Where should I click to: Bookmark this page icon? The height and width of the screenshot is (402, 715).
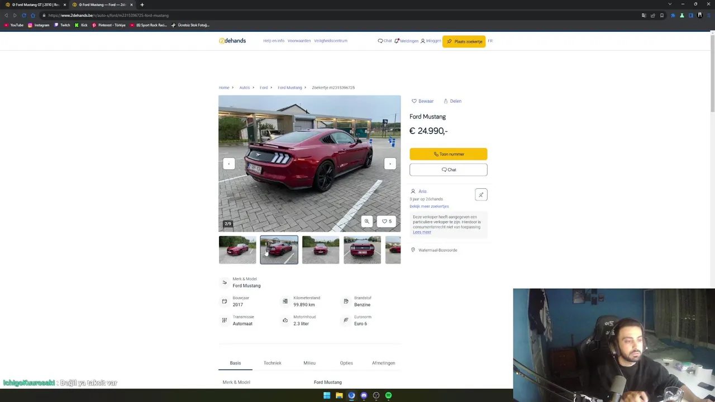662,15
